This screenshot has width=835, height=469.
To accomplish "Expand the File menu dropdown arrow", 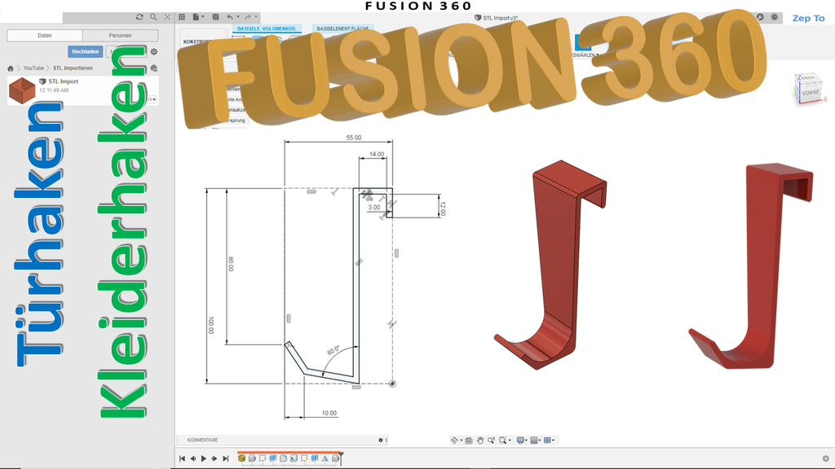I will [x=203, y=17].
